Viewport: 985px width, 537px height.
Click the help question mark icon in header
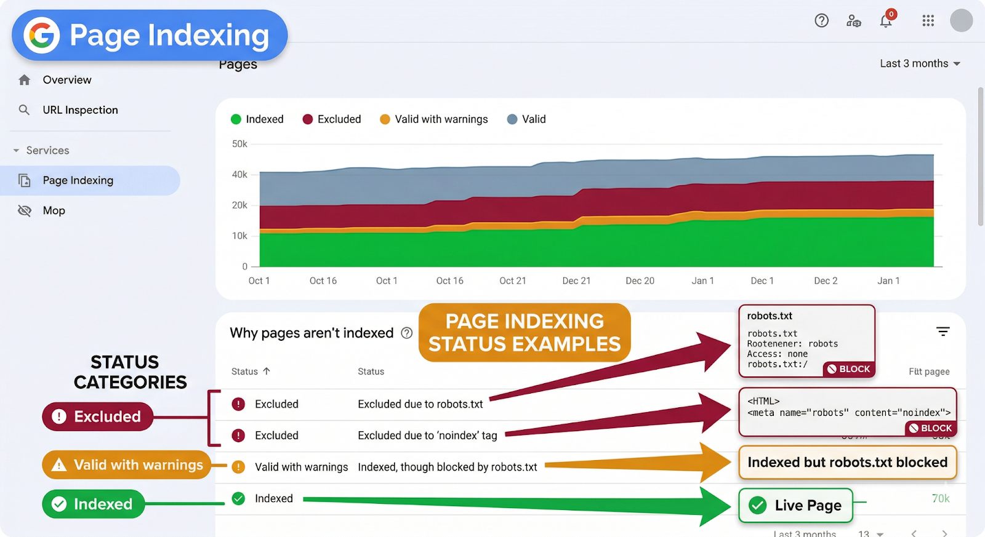(x=821, y=21)
